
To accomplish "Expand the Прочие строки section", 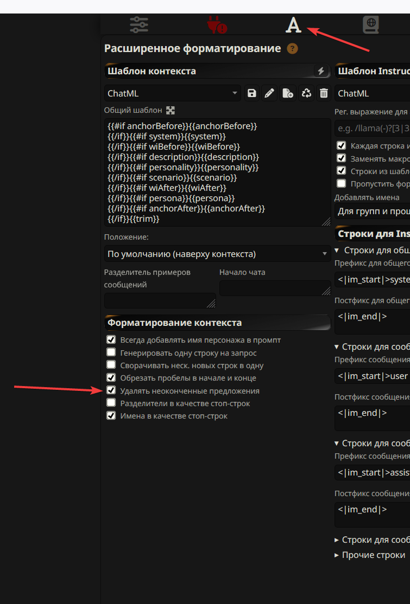I will [x=370, y=555].
